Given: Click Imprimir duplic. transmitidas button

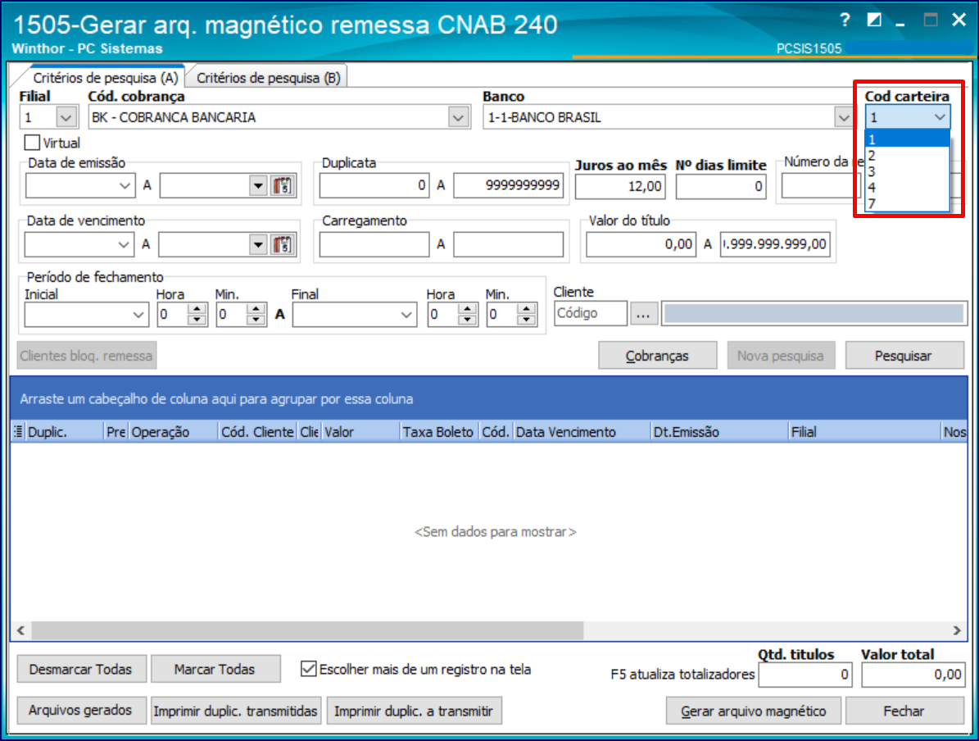Looking at the screenshot, I should [x=235, y=711].
